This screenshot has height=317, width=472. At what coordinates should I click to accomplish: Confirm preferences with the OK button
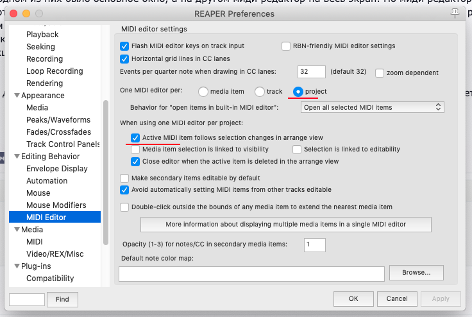(x=353, y=299)
